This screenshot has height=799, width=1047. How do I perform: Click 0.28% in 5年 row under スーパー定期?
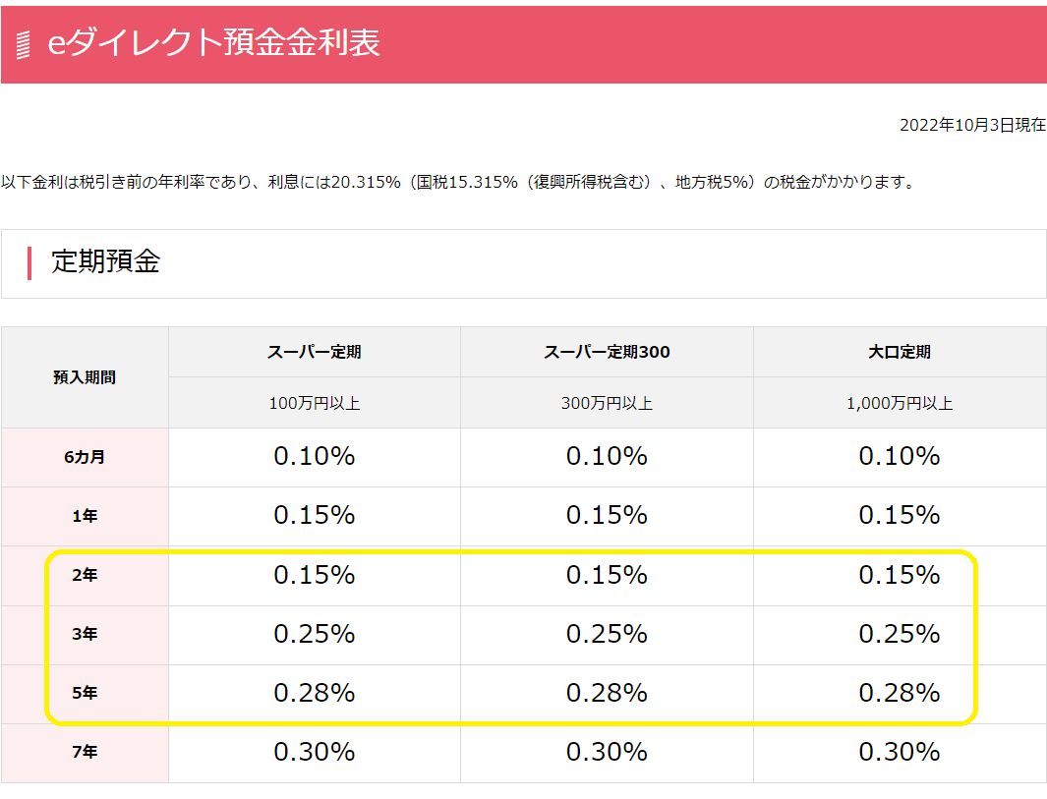click(x=315, y=693)
